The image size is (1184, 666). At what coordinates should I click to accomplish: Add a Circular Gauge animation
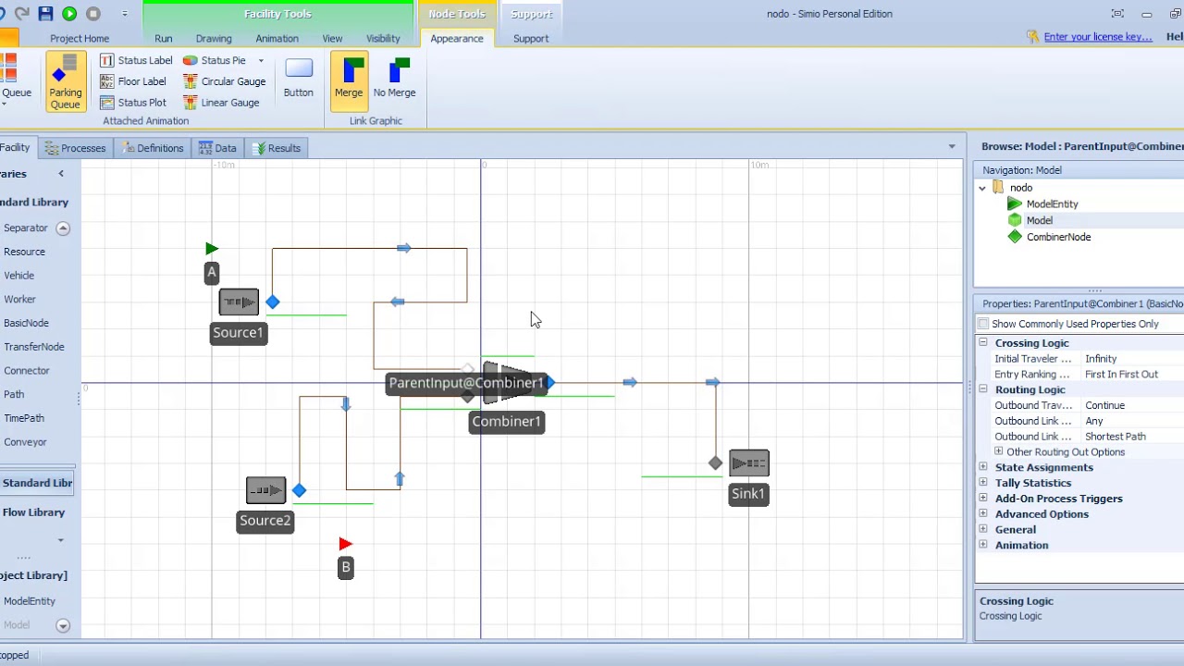tap(224, 81)
